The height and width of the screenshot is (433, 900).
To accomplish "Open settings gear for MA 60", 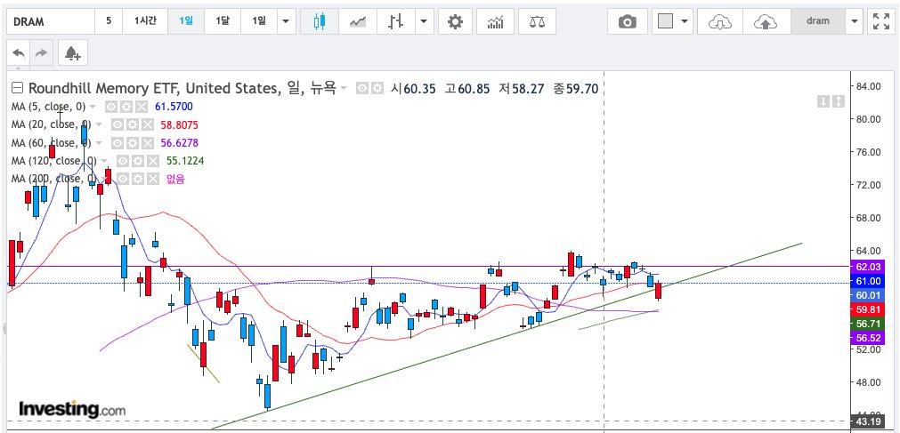I will (132, 143).
